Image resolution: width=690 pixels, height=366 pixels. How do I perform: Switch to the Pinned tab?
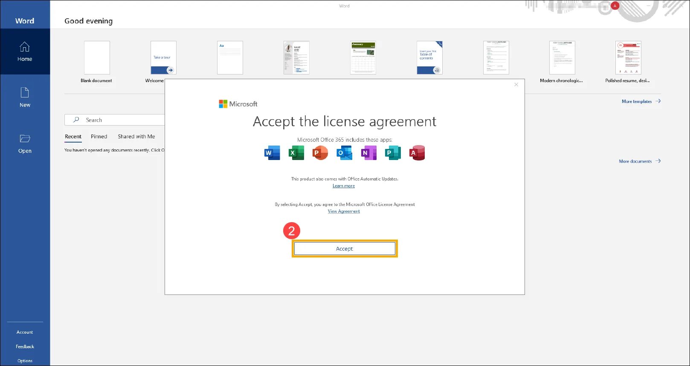coord(99,137)
